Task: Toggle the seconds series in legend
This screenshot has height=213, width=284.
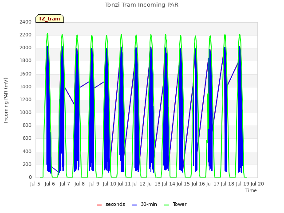Action: (x=111, y=204)
